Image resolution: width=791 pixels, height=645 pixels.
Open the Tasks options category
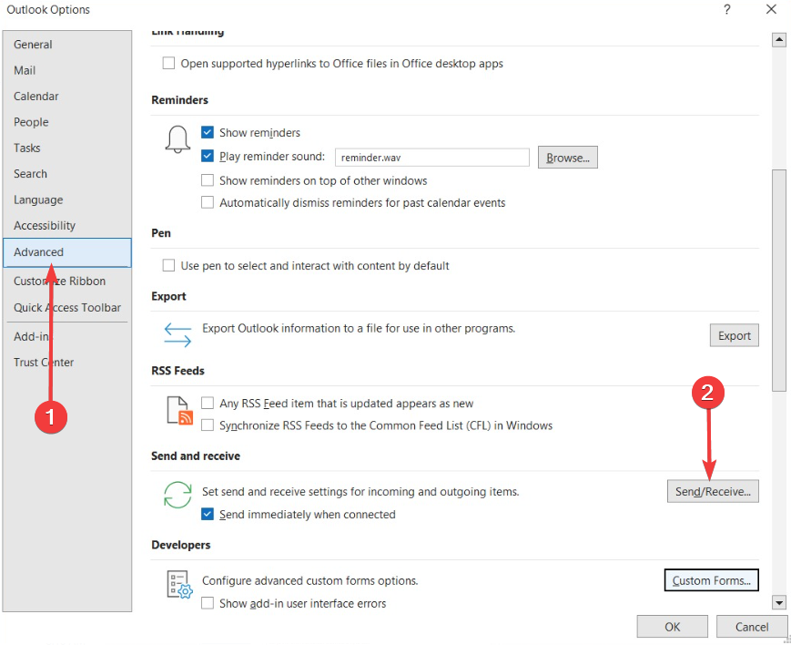tap(67, 148)
